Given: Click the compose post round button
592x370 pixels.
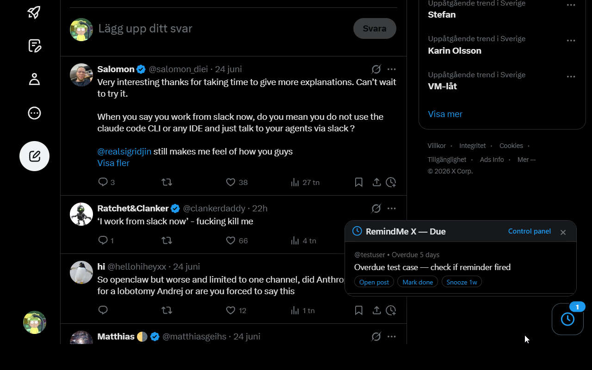Looking at the screenshot, I should pyautogui.click(x=34, y=156).
